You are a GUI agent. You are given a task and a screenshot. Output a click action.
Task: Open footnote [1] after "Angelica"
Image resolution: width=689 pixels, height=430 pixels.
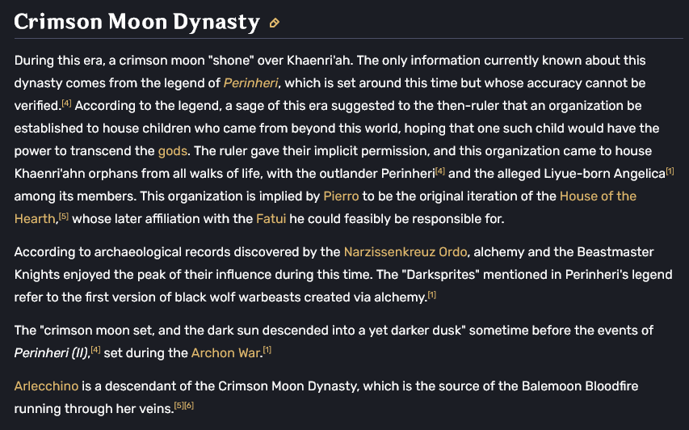[x=670, y=171]
